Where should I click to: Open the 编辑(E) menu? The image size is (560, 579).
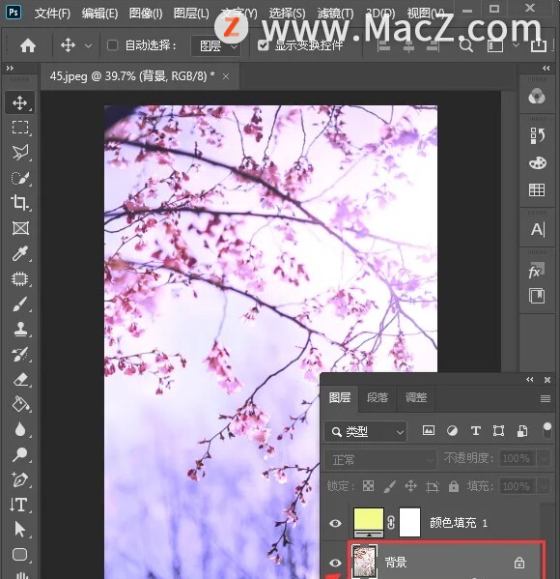coord(99,14)
